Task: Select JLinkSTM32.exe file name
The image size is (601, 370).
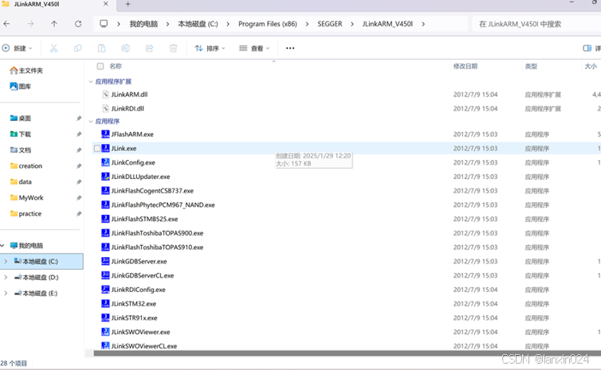Action: (133, 304)
